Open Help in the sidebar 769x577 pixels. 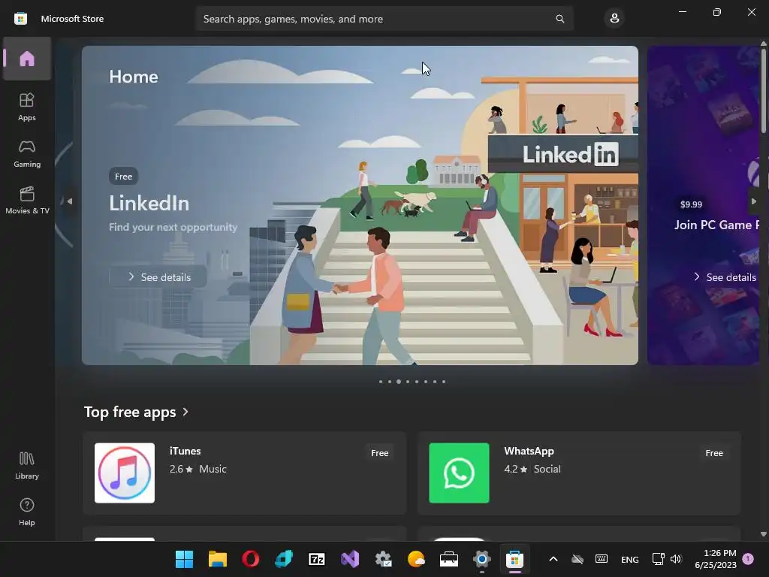(27, 512)
